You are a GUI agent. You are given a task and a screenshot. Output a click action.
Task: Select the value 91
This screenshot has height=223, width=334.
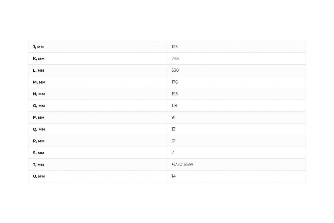(173, 117)
